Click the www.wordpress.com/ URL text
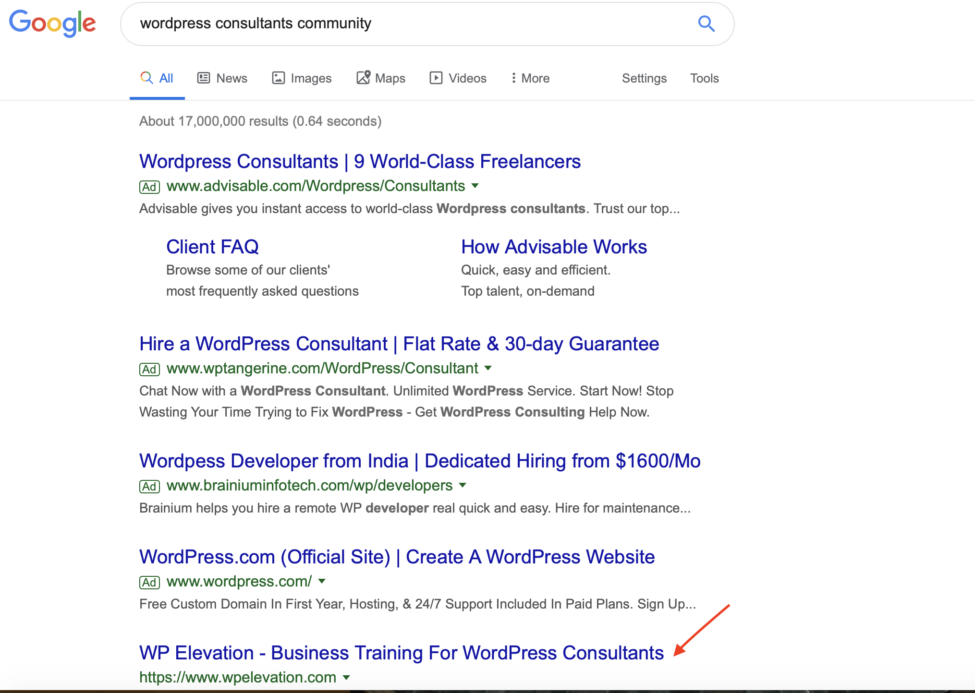This screenshot has height=693, width=975. tap(239, 581)
